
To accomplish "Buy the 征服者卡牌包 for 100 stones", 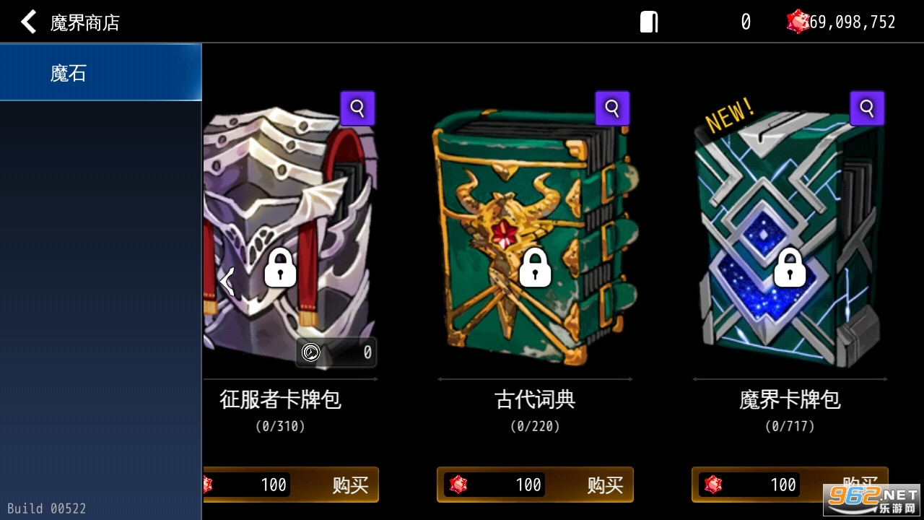I will click(290, 485).
